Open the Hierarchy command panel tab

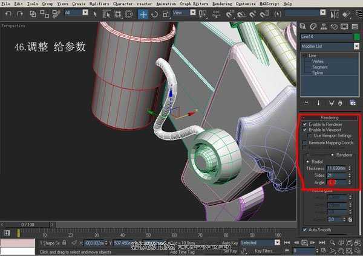(x=324, y=27)
